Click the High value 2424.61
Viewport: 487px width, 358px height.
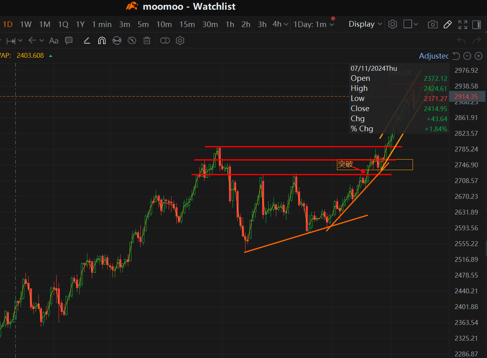(x=435, y=88)
